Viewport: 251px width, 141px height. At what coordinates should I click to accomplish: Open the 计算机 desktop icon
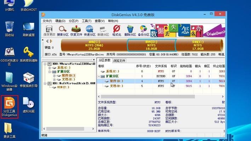[10, 6]
